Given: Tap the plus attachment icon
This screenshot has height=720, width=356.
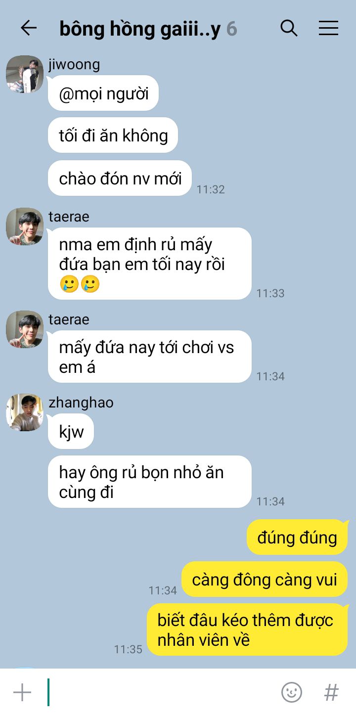Looking at the screenshot, I should (x=22, y=692).
